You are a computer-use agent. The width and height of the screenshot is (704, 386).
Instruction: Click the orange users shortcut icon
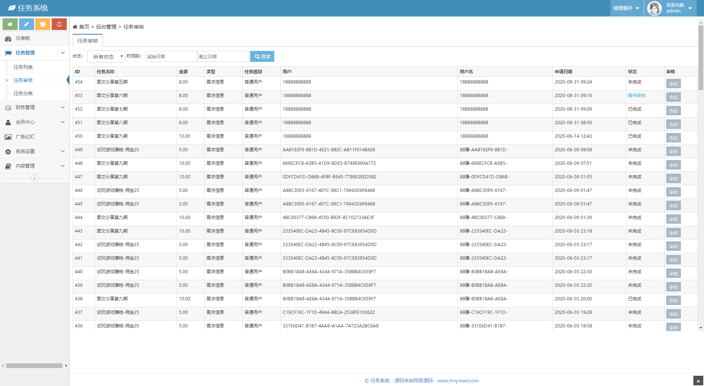point(43,24)
